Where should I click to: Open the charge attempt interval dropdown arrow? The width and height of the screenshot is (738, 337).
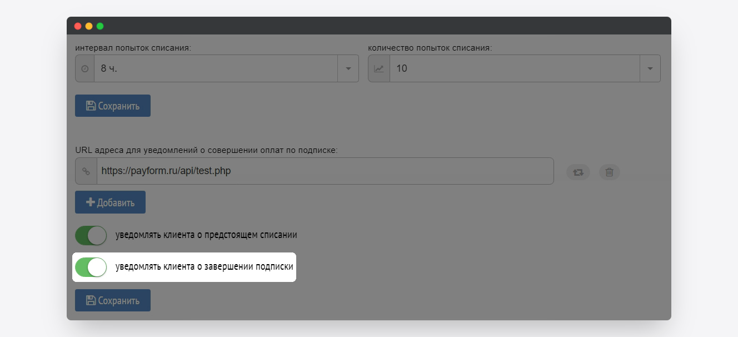[x=348, y=68]
